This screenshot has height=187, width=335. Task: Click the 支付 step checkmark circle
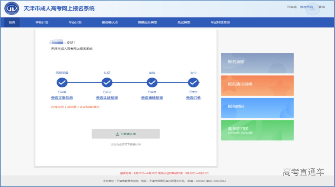[193, 82]
